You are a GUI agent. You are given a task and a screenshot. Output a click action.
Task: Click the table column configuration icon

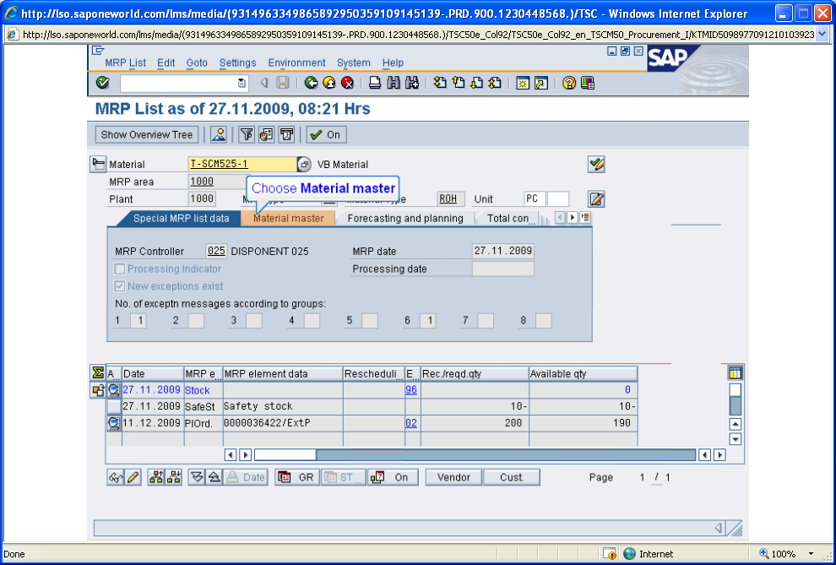[x=736, y=372]
